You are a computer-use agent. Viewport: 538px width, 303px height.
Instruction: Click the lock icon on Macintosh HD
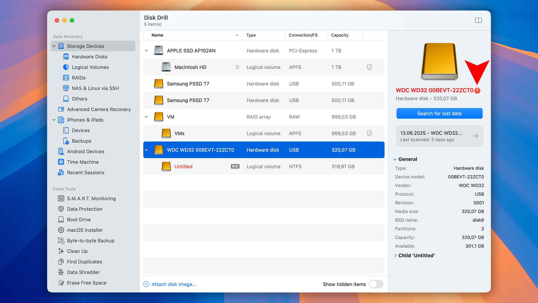[237, 67]
